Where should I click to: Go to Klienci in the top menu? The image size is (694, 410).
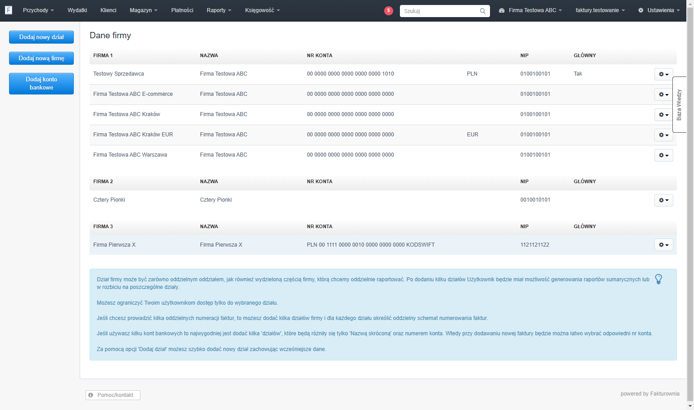[x=109, y=10]
